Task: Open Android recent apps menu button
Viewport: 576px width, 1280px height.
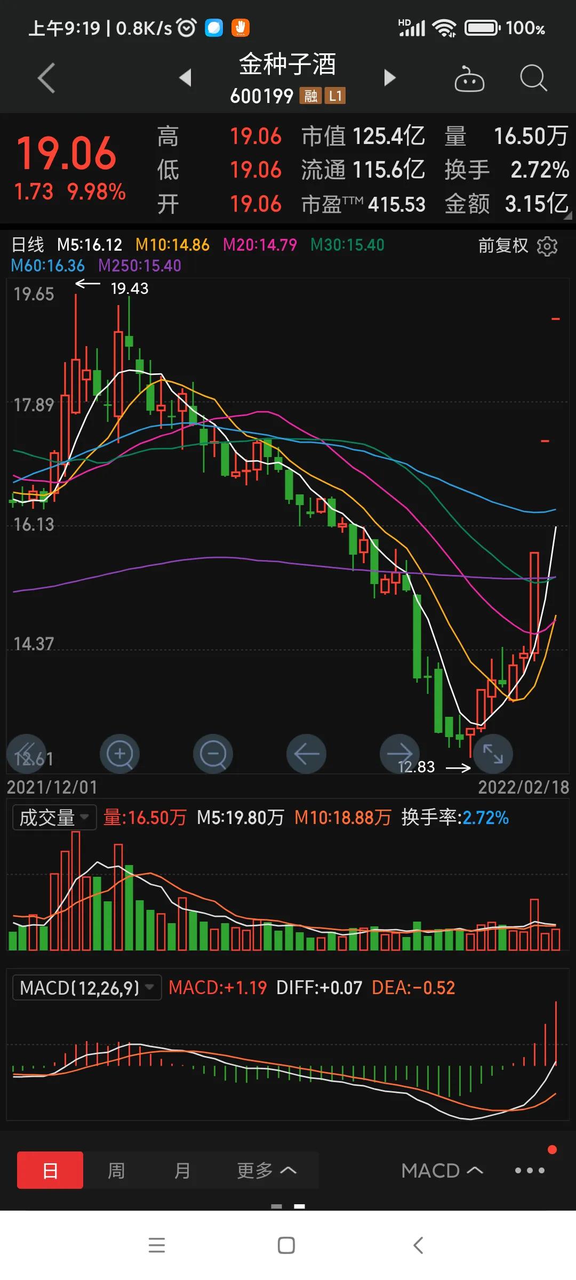Action: [x=157, y=1245]
